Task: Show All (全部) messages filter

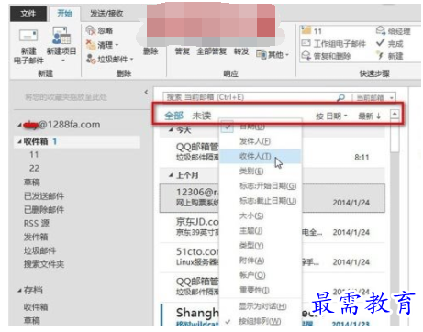Action: click(173, 116)
